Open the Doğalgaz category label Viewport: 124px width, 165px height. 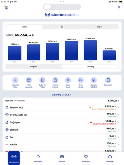click(x=15, y=122)
